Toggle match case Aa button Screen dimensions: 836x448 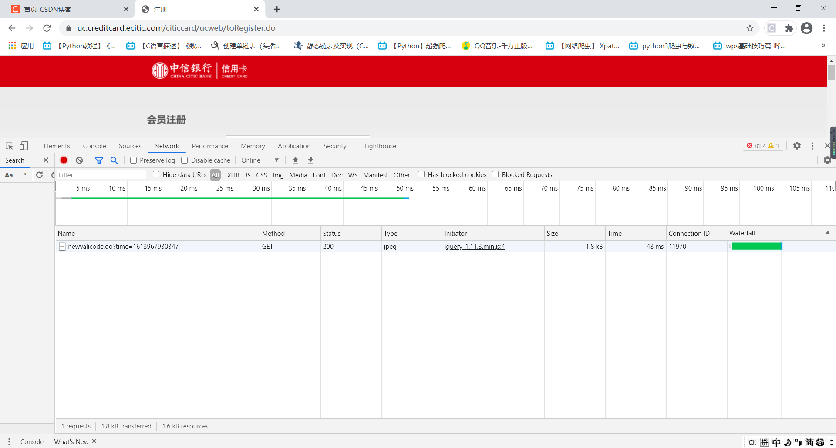click(x=9, y=175)
